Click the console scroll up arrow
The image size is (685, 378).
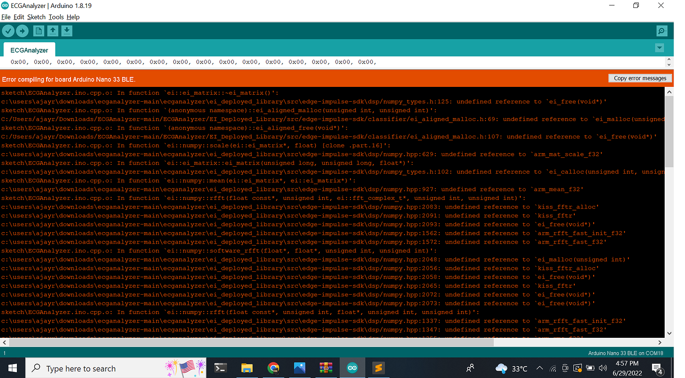669,92
